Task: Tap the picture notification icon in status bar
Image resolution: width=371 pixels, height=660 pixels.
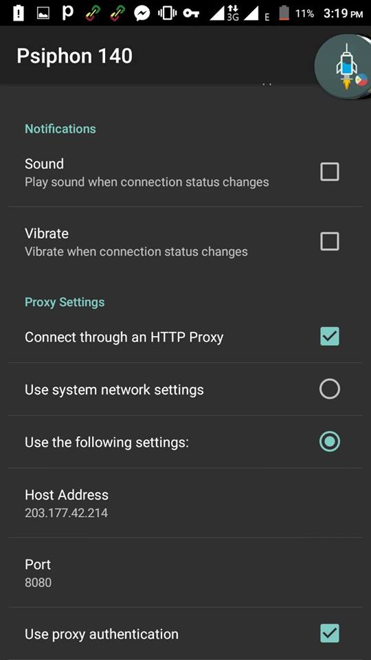Action: 43,14
